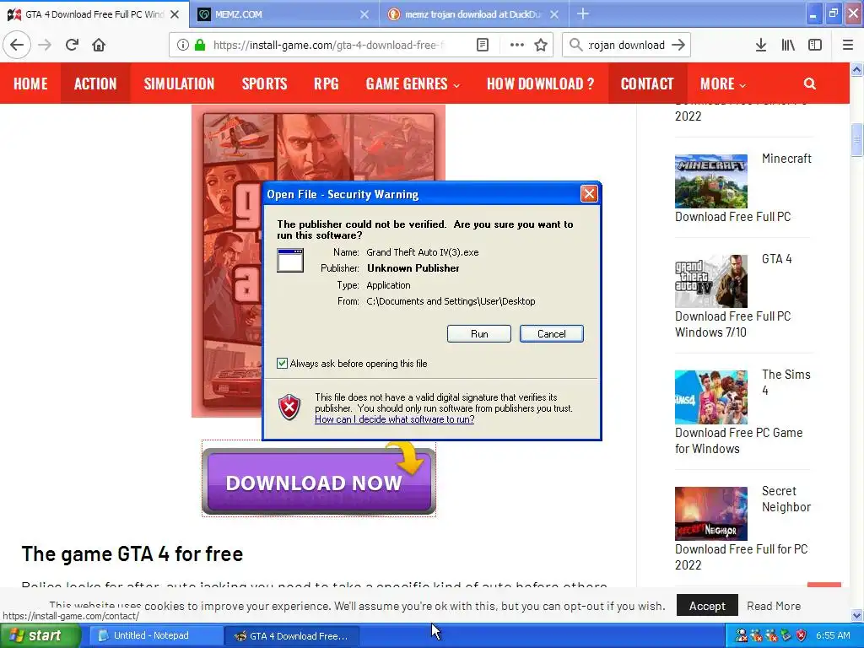Screen dimensions: 864x648
Task: Open RPG category
Action: [327, 84]
